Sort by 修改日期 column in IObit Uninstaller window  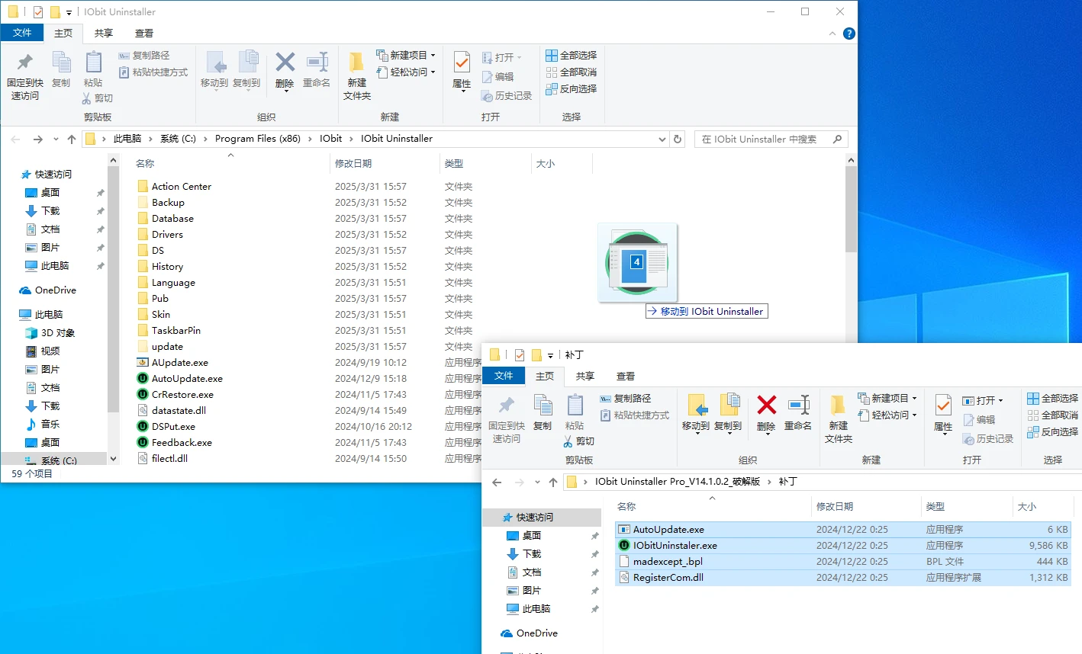click(385, 164)
